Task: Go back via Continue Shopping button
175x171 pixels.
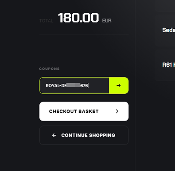Action: tap(84, 135)
